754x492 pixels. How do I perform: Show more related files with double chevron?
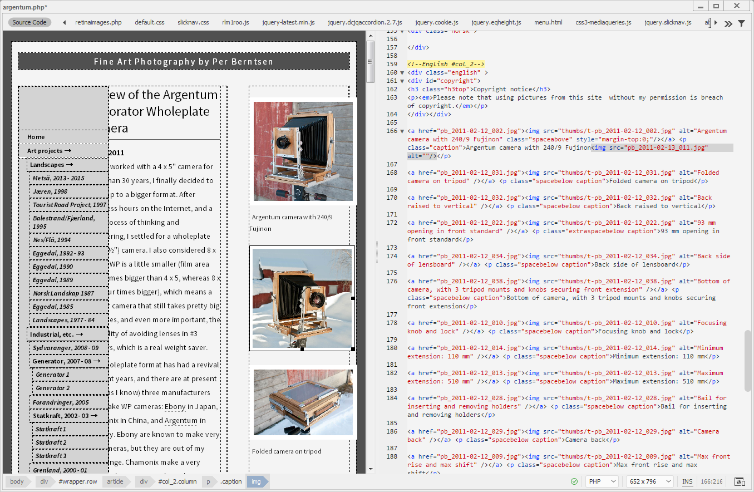pos(728,23)
